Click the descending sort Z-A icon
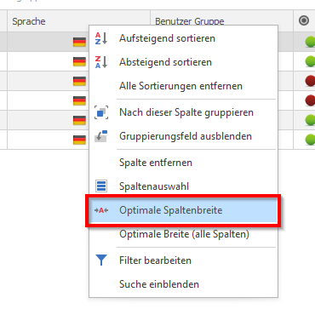The height and width of the screenshot is (309, 315). [101, 62]
